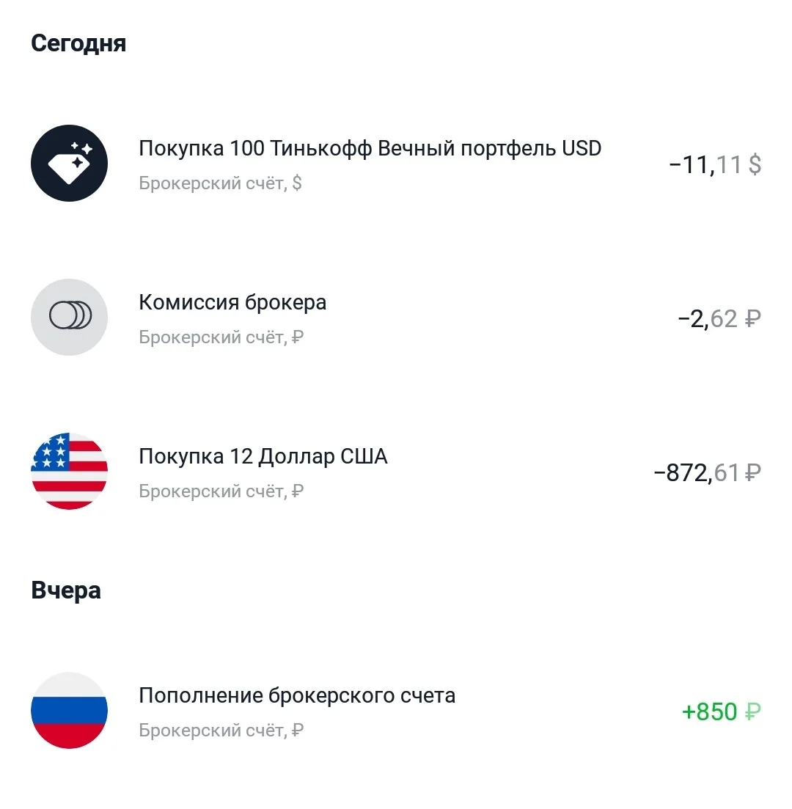
Task: Tap the −11,11 $ amount
Action: 715,164
